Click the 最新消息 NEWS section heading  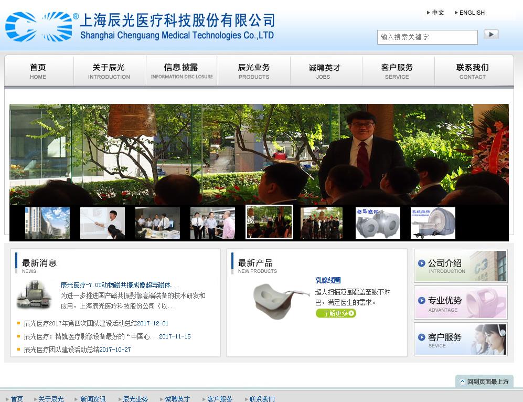click(x=39, y=266)
